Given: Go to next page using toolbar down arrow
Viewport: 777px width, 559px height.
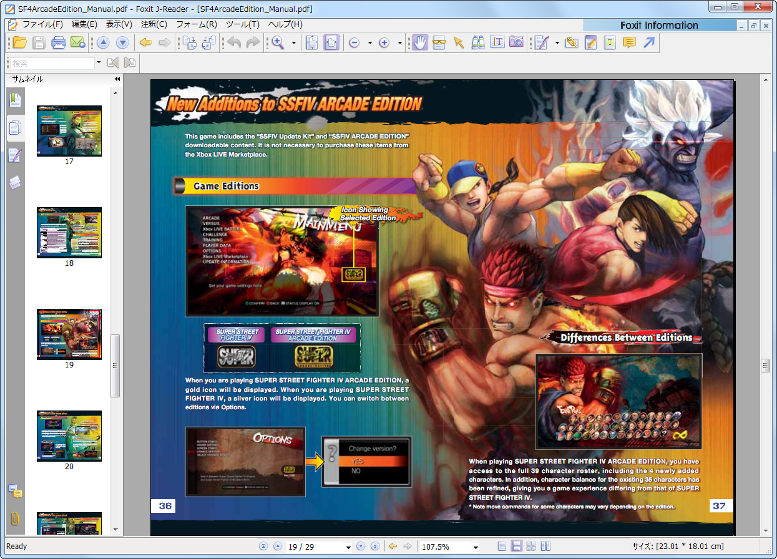Looking at the screenshot, I should coord(122,42).
